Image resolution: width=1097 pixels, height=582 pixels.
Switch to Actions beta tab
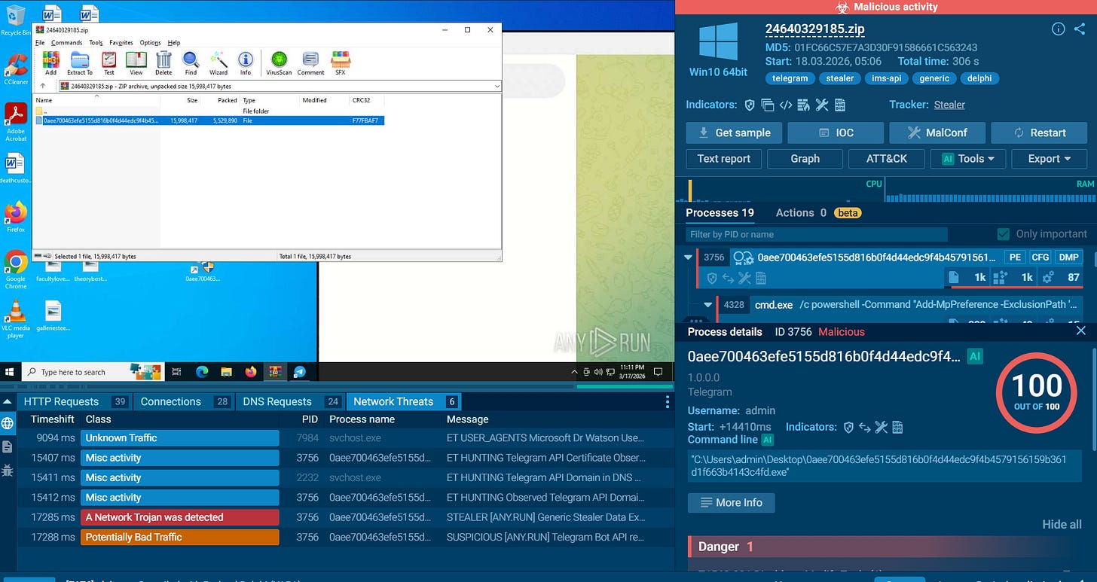[x=818, y=213]
